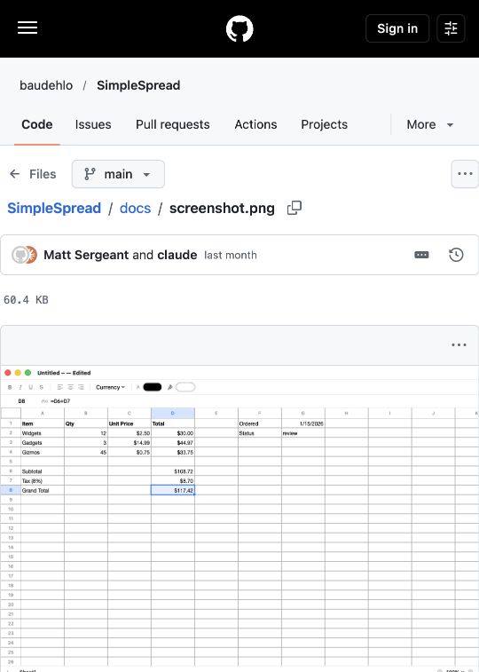Click the black text color swatch in preview
The height and width of the screenshot is (672, 479).
tap(152, 387)
